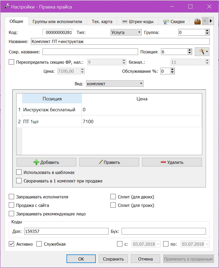Click row number 2 header
Viewport: 219px width, 268px height.
[19, 121]
